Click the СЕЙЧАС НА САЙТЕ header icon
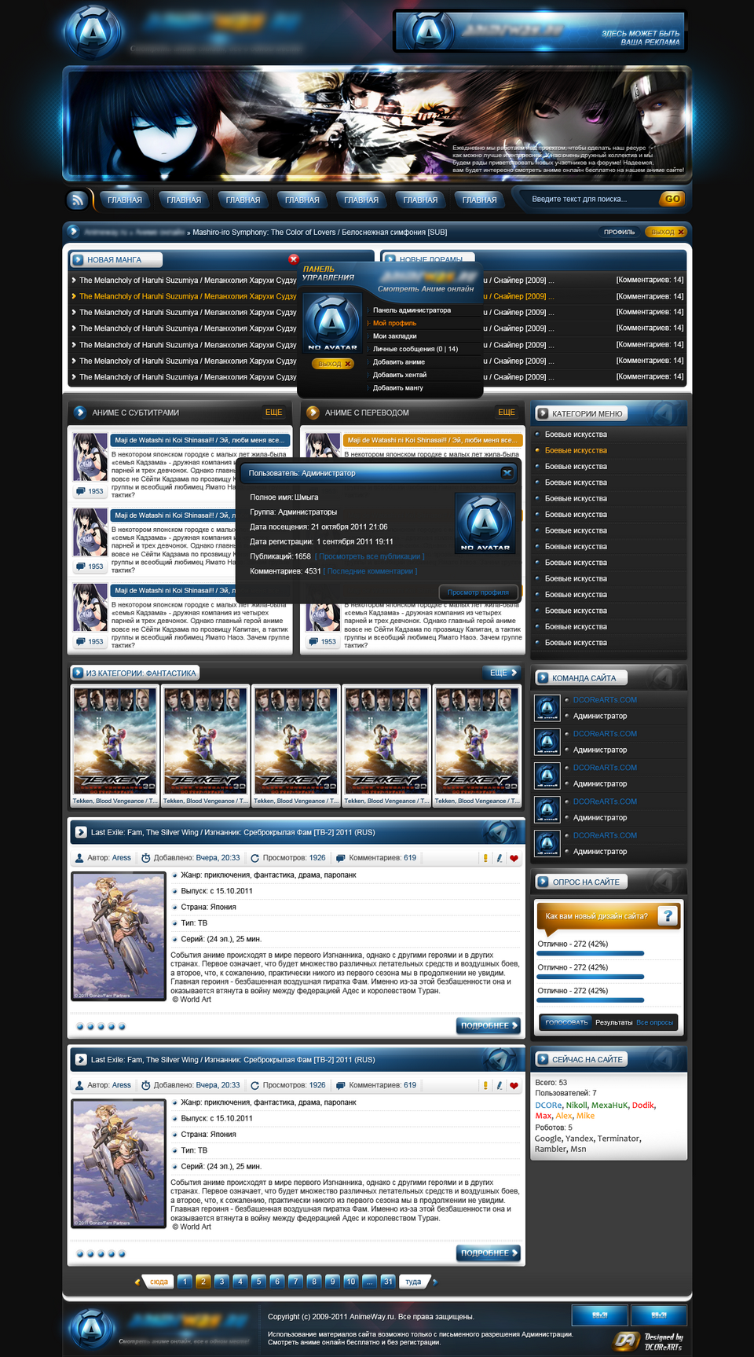The image size is (754, 1357). (543, 1059)
